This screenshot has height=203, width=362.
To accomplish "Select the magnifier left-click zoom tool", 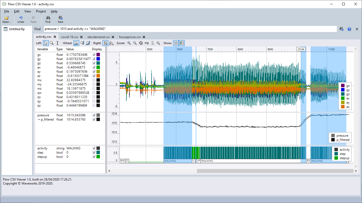I will tap(52, 43).
